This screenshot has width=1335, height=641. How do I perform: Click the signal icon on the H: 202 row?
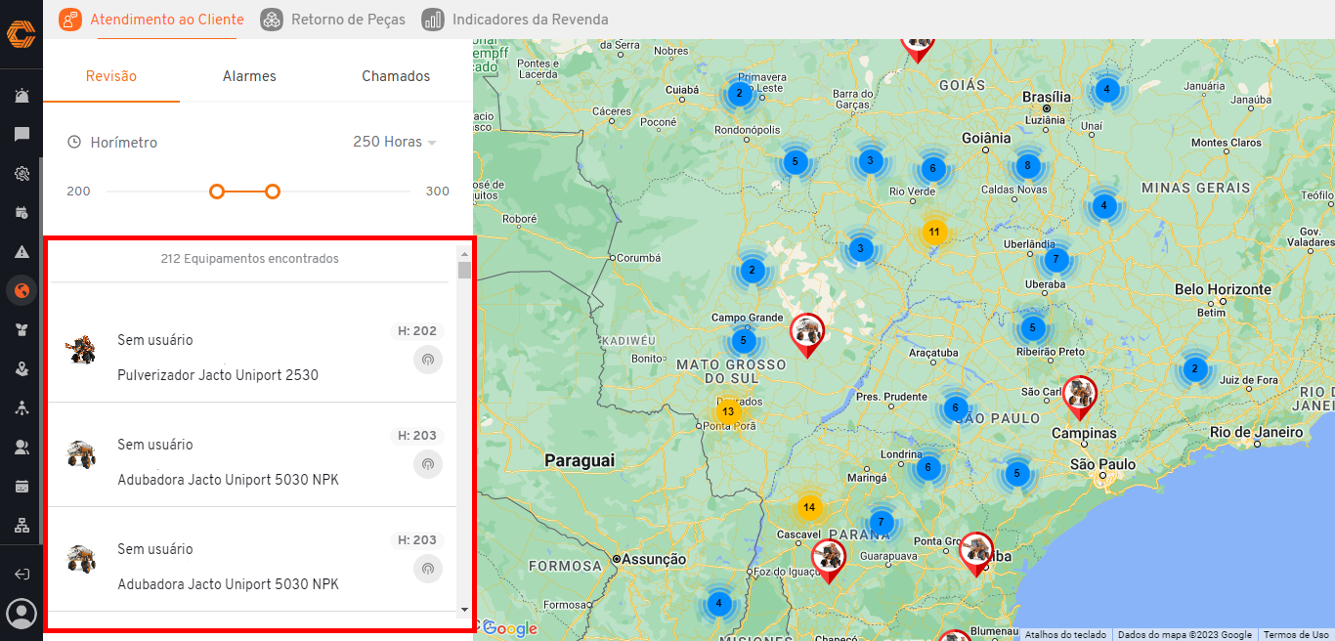(427, 360)
